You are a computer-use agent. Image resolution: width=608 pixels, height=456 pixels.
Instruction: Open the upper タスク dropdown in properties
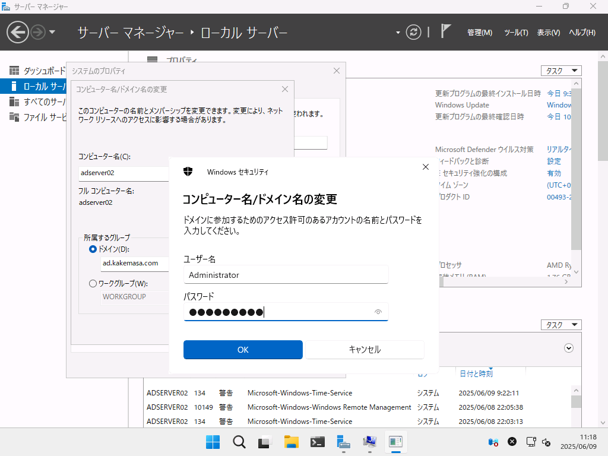561,71
